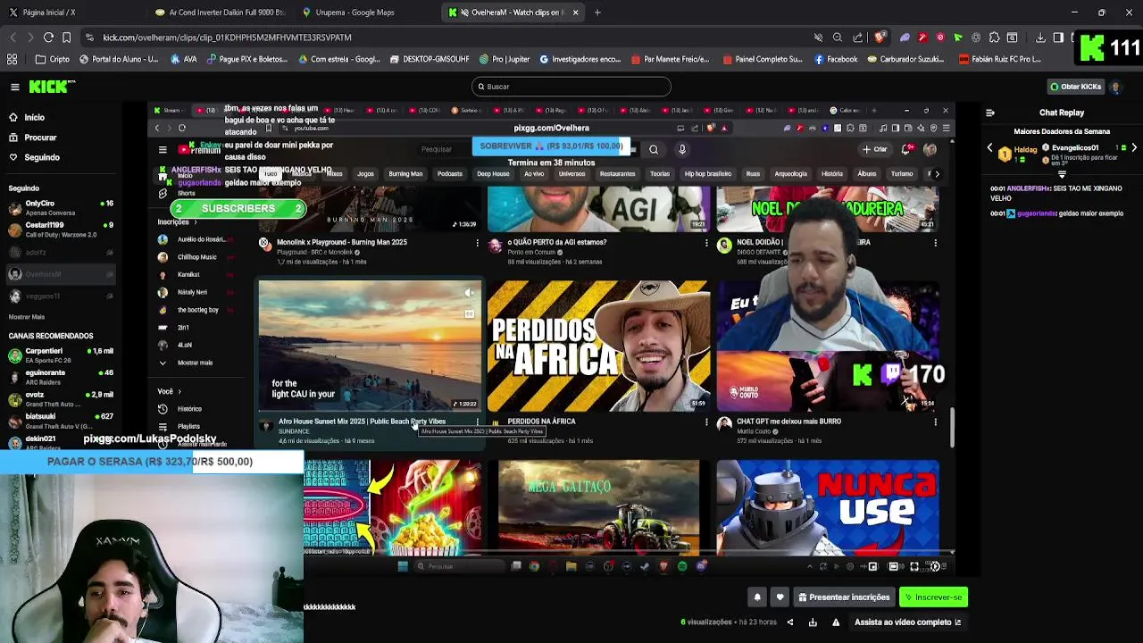Screen dimensions: 1143x643
Task: Toggle the browser sidebar panel
Action: 1058,38
